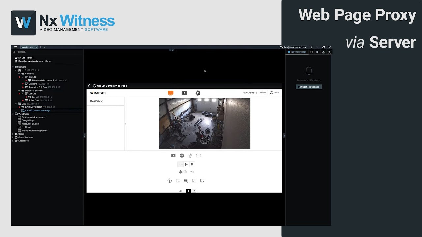The width and height of the screenshot is (422, 237).
Task: Expand the Other Systems node
Action: tap(13, 137)
